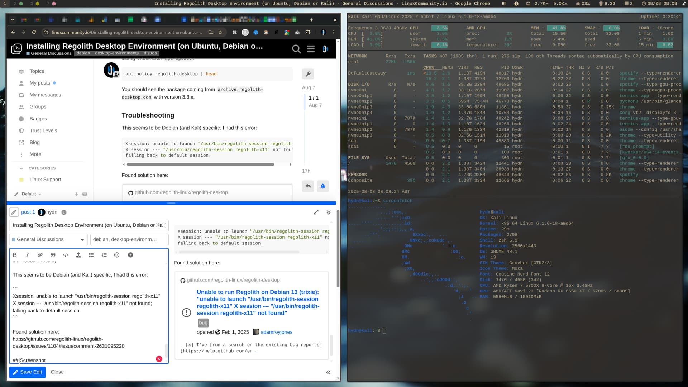Open the General Discussions category dropdown
This screenshot has height=387, width=688.
point(48,239)
